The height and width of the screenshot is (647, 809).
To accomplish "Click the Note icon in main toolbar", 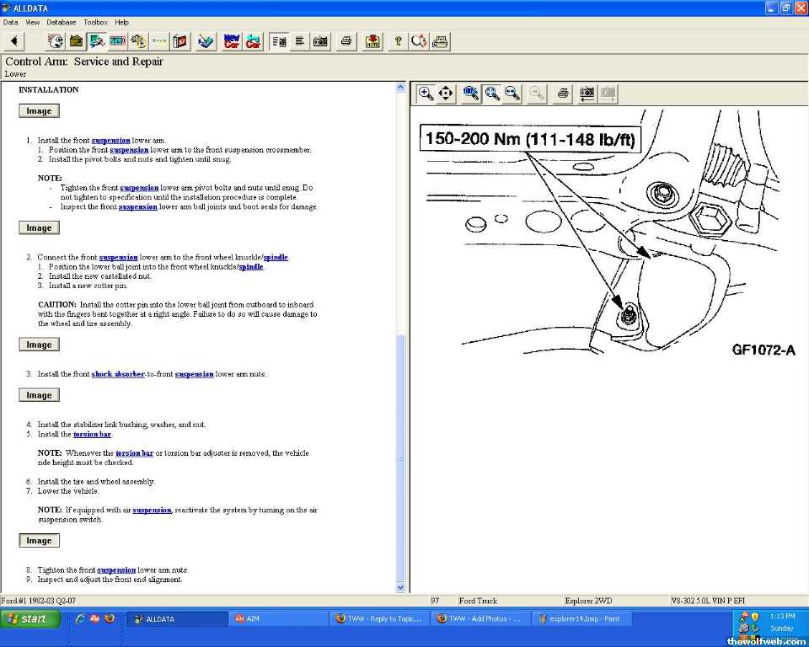I will click(x=372, y=40).
